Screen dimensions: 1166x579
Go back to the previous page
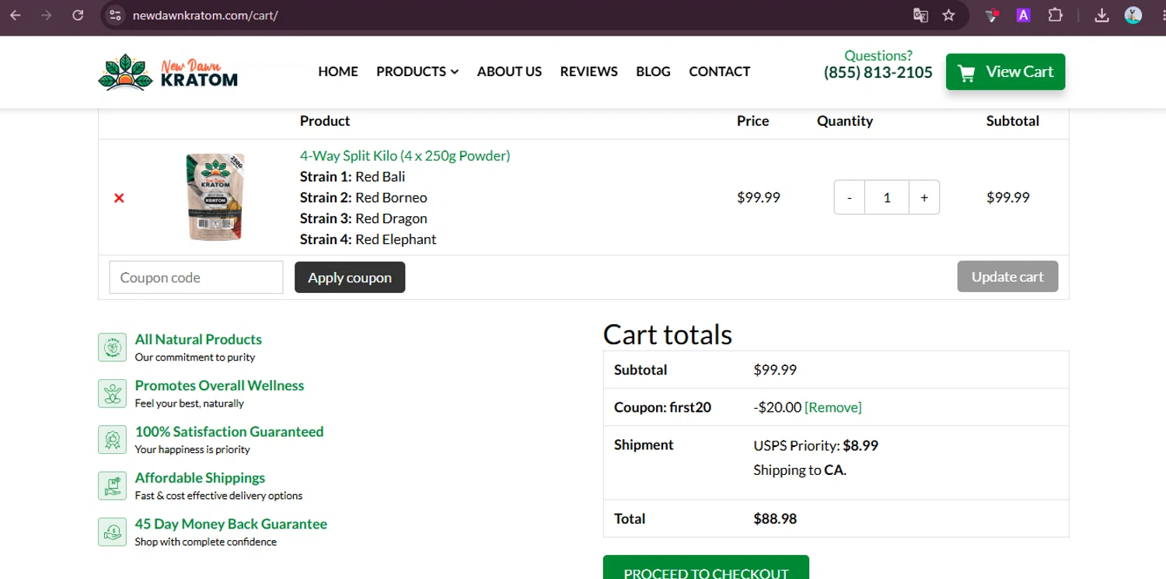(16, 15)
